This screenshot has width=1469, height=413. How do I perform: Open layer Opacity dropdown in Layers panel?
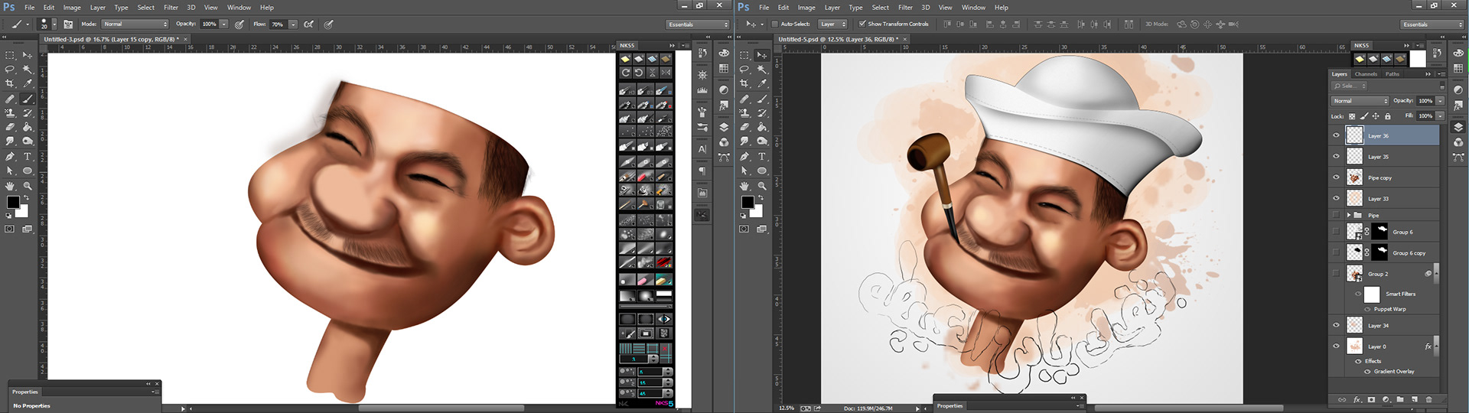1439,101
